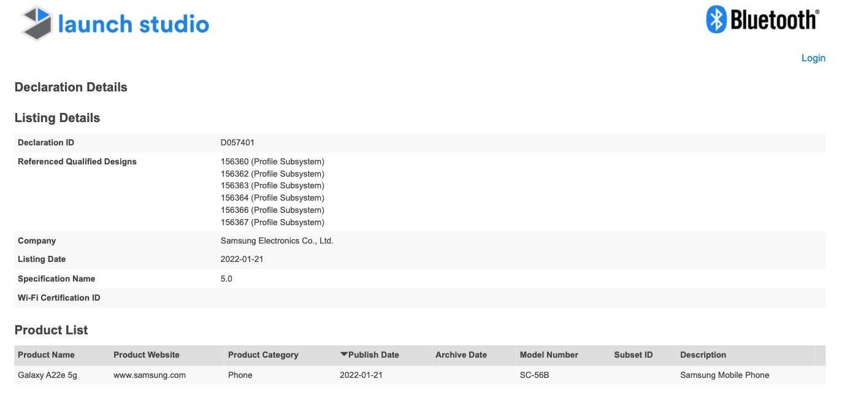The height and width of the screenshot is (400, 850).
Task: Click Declaration ID value D057401
Action: (x=237, y=142)
